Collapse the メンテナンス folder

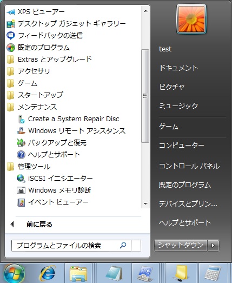point(32,107)
